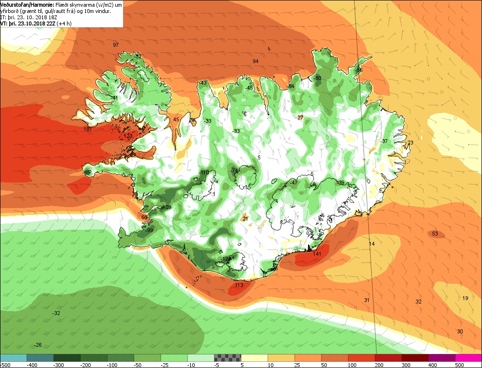Click the map value 123
482x368 pixels.
[x=128, y=135]
